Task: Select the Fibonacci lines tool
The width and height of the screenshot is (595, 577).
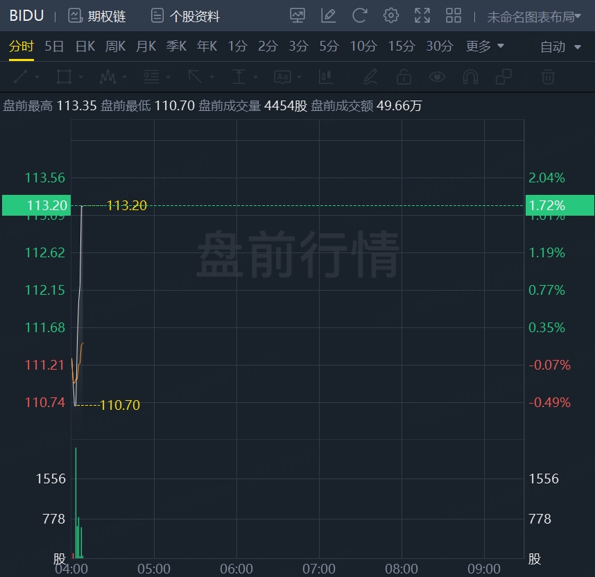Action: coord(151,77)
